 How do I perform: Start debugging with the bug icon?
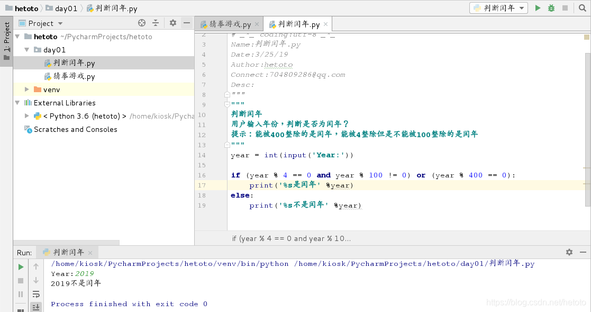551,8
